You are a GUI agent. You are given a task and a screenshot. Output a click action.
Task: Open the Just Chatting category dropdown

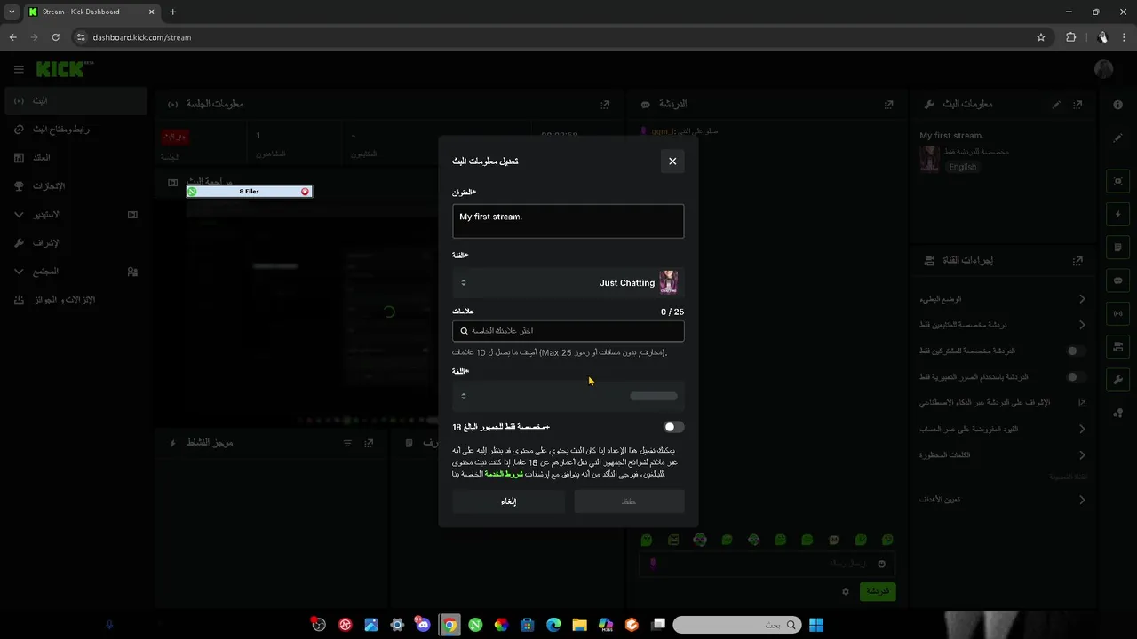(568, 283)
